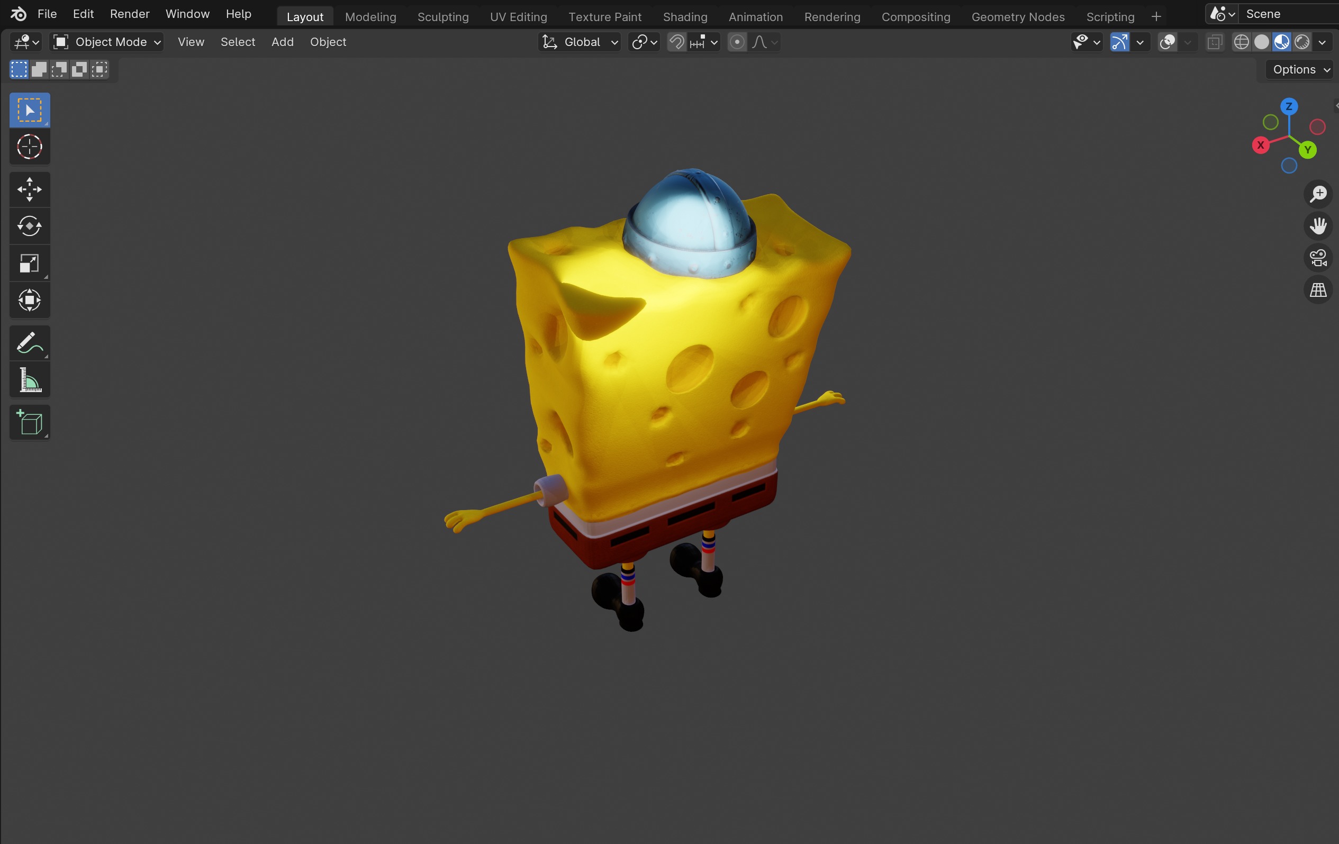This screenshot has width=1339, height=844.
Task: Set selection mode to Intersect
Action: coord(99,69)
